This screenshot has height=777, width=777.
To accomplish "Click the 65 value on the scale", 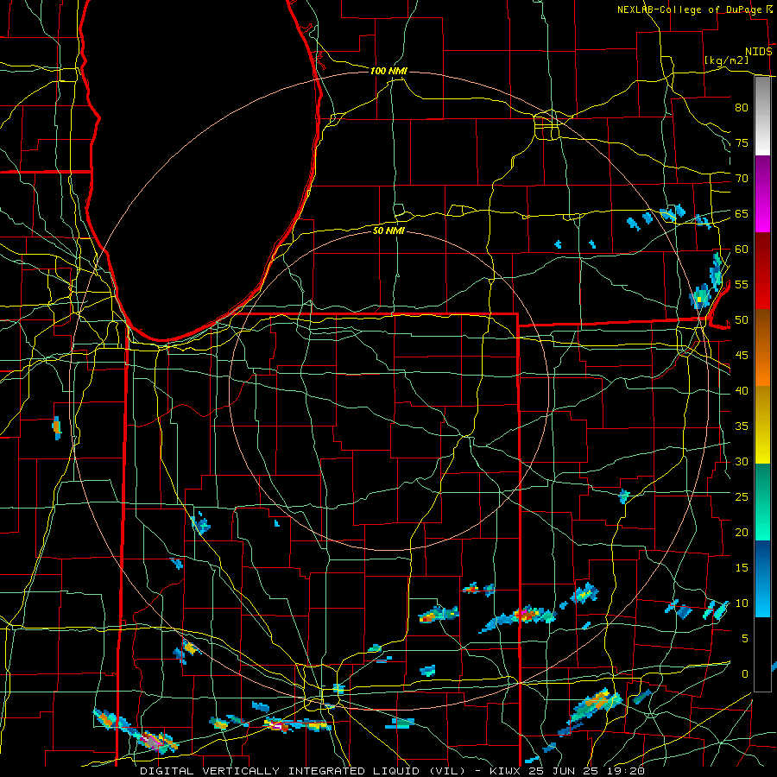I will click(742, 214).
